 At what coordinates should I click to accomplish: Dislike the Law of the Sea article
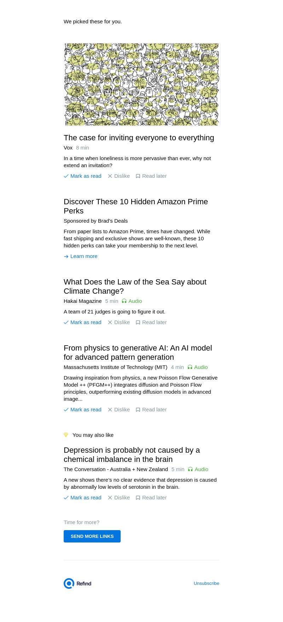(x=119, y=322)
